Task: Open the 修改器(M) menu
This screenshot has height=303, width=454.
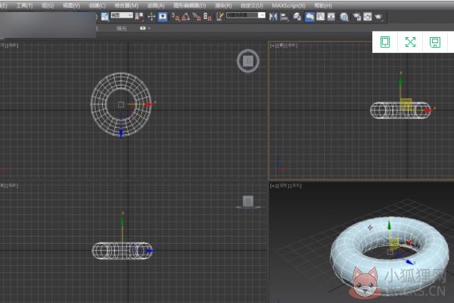Action: tap(126, 5)
